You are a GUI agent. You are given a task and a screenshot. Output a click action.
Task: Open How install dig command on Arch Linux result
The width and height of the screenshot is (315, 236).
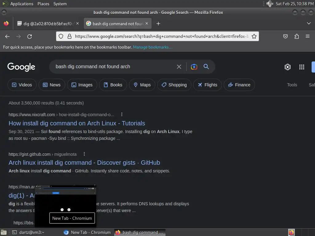(x=77, y=123)
